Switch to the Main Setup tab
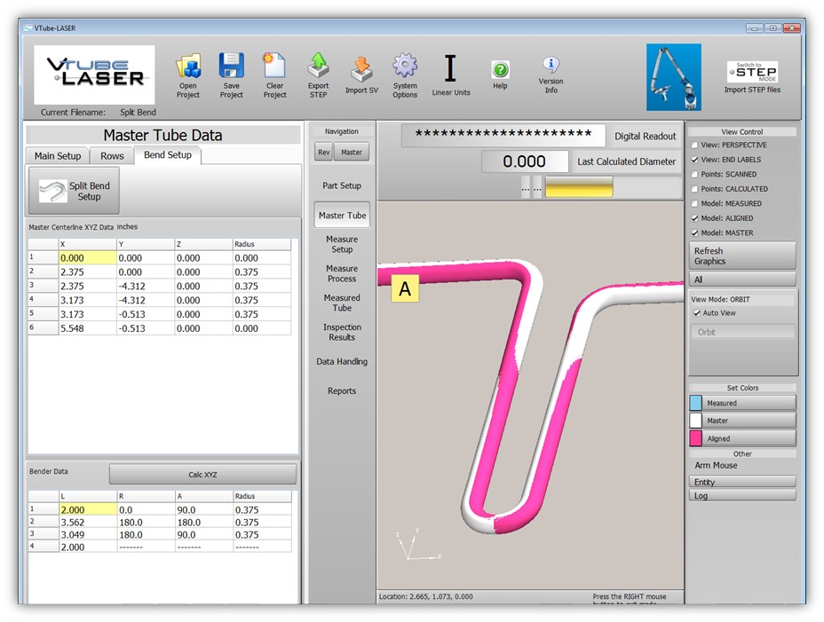824x622 pixels. [58, 156]
